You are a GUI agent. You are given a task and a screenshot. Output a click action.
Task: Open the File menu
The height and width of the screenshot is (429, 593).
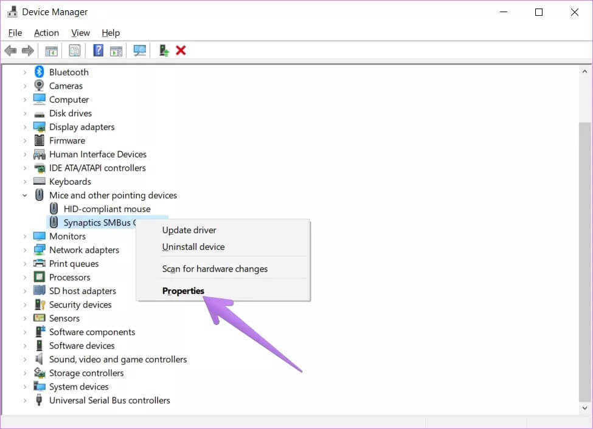(x=15, y=33)
